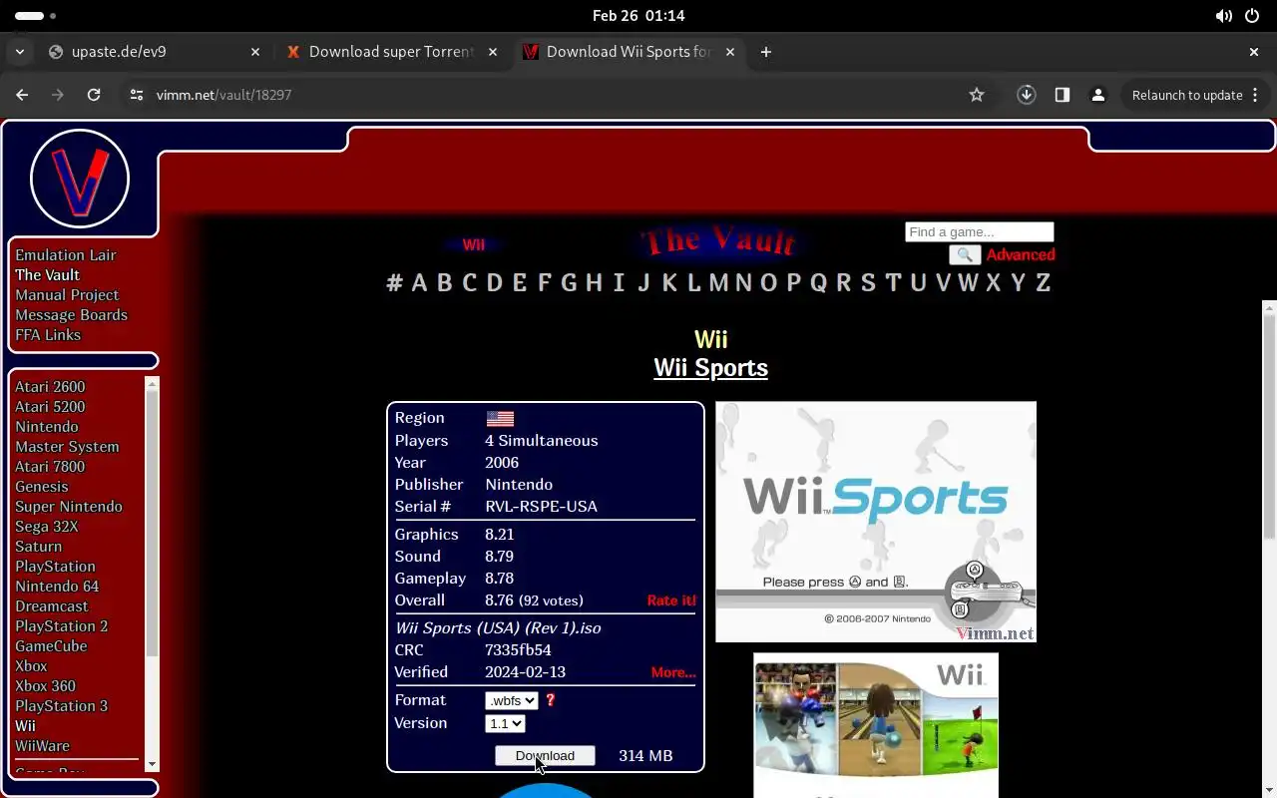Open the browser downloads icon

[x=1027, y=95]
